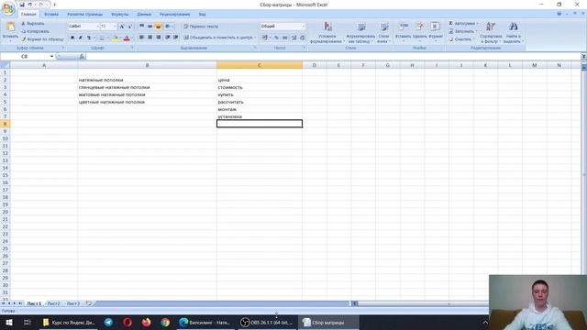Viewport: 587px width, 330px height.
Task: Align text to middle of cell
Action: pos(150,27)
